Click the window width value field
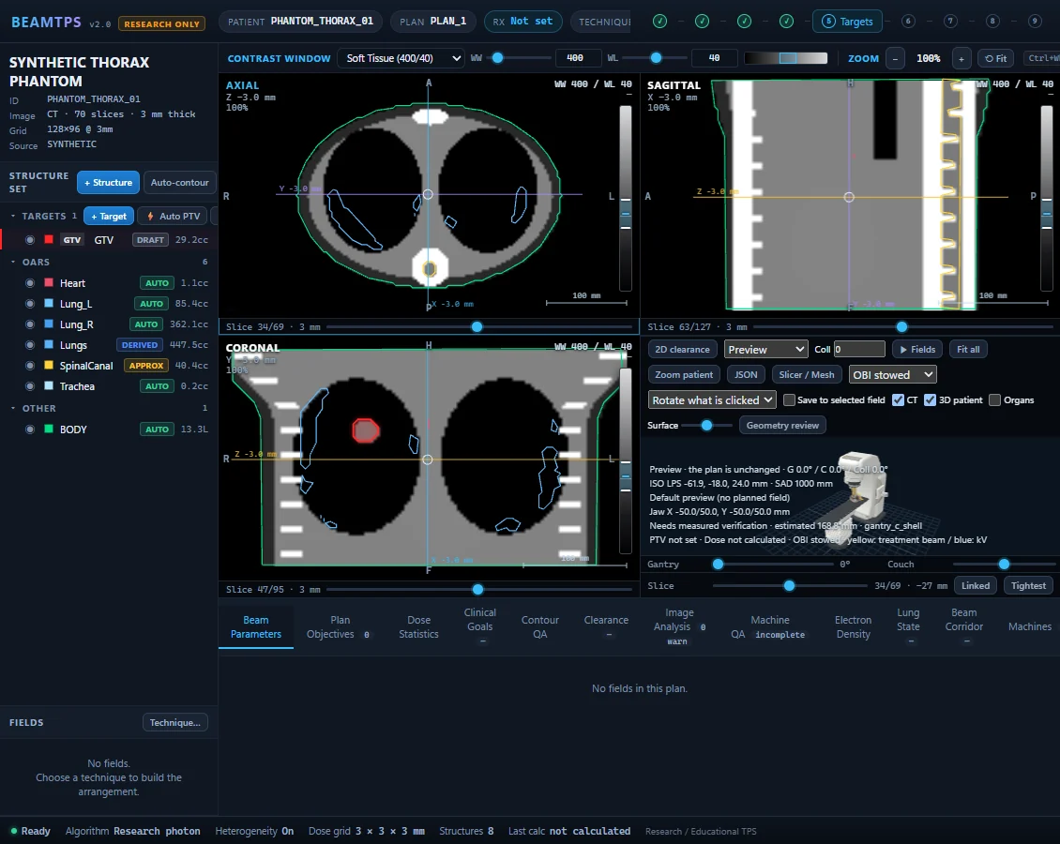Image resolution: width=1060 pixels, height=844 pixels. click(x=577, y=58)
